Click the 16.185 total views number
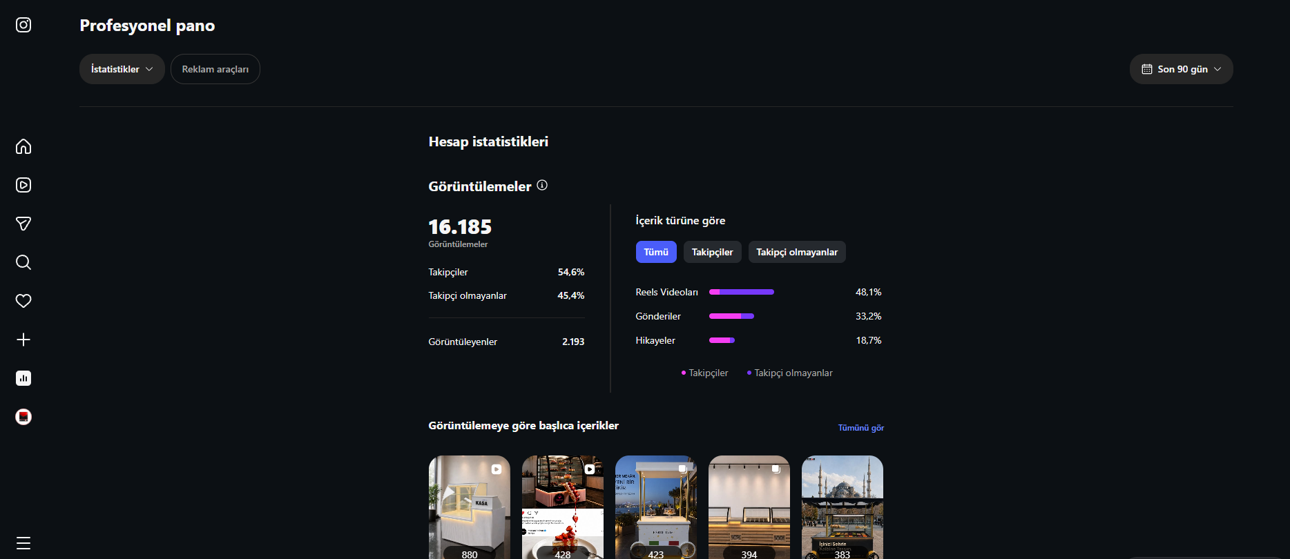 click(460, 226)
